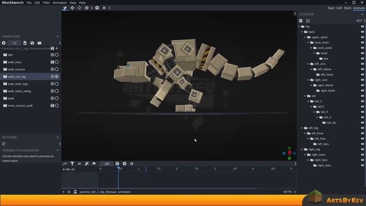Toggle the graph editor in timeline toolbar
Image resolution: width=366 pixels, height=206 pixels.
click(65, 164)
